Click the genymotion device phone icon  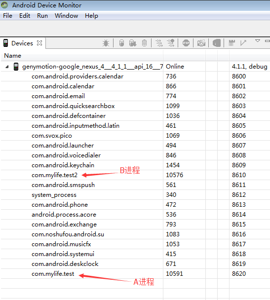(x=16, y=67)
